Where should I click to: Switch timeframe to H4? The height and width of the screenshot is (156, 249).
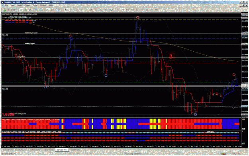point(142,10)
